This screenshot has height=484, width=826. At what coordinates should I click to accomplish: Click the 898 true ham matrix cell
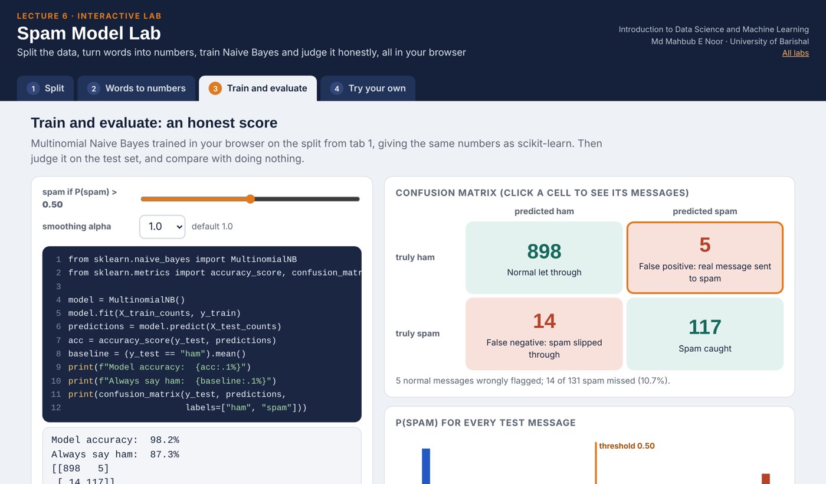[x=544, y=257]
